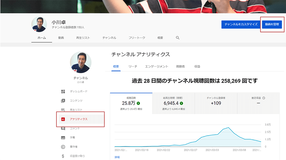The height and width of the screenshot is (160, 286).
Task: Select the 総再生時間 6,945.4 metric card
Action: (x=174, y=103)
